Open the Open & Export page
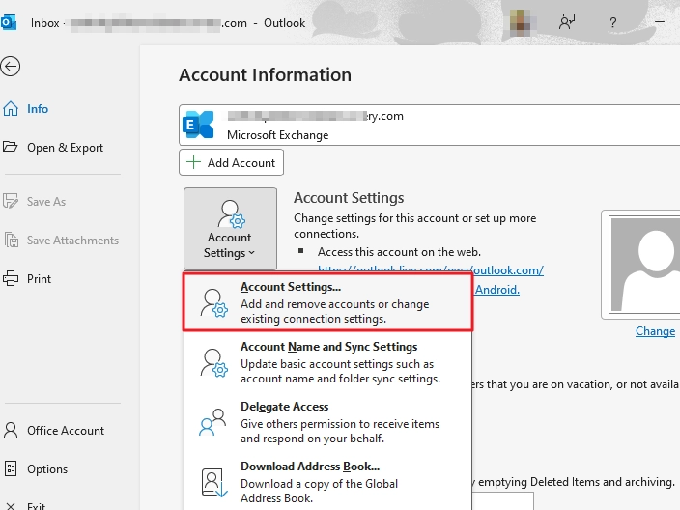This screenshot has height=510, width=680. [x=65, y=148]
